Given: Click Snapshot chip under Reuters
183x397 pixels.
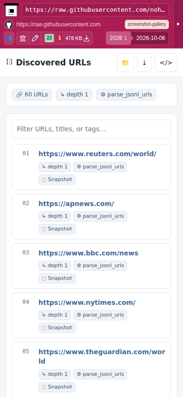Looking at the screenshot, I should [57, 180].
